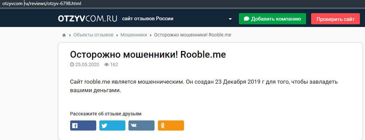This screenshot has height=140, width=365.
Task: Click the Осторожно мошенники! Rooble.me heading
Action: pos(148,54)
